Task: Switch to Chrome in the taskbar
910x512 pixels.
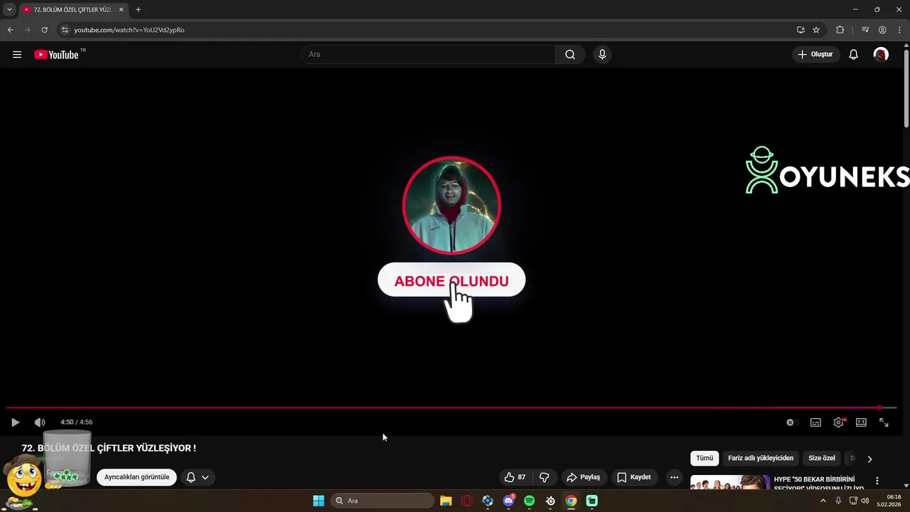Action: pos(571,501)
